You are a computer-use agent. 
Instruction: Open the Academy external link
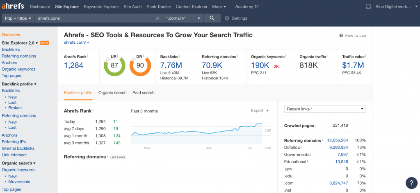[x=247, y=7]
